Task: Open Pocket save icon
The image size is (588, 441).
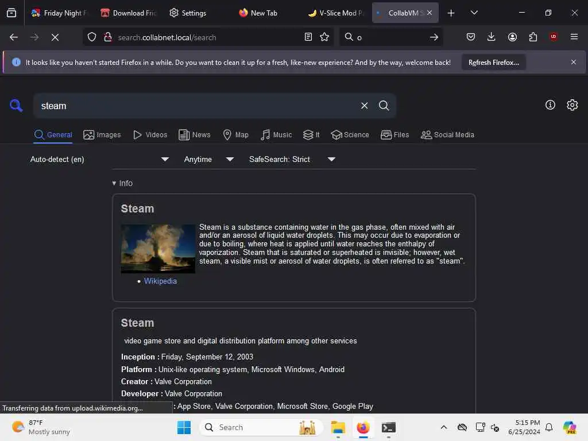Action: pos(471,37)
